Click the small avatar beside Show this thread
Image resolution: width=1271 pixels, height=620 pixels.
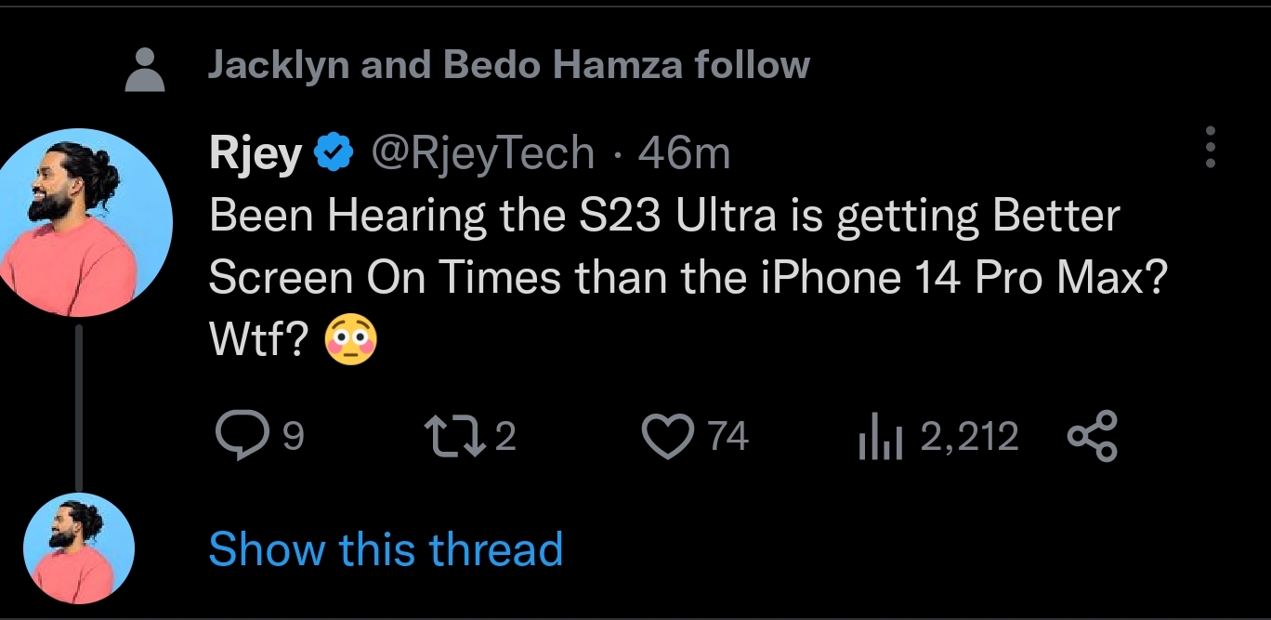(79, 548)
